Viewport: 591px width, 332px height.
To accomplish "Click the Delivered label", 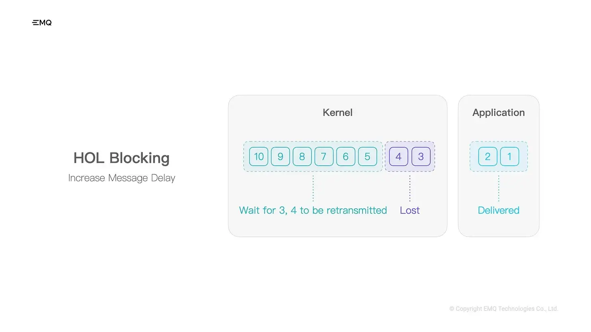I will [x=498, y=210].
